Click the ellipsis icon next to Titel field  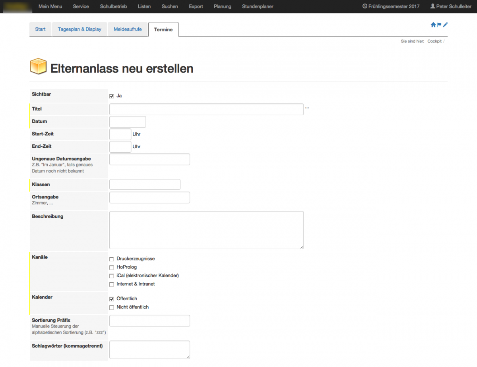point(307,108)
